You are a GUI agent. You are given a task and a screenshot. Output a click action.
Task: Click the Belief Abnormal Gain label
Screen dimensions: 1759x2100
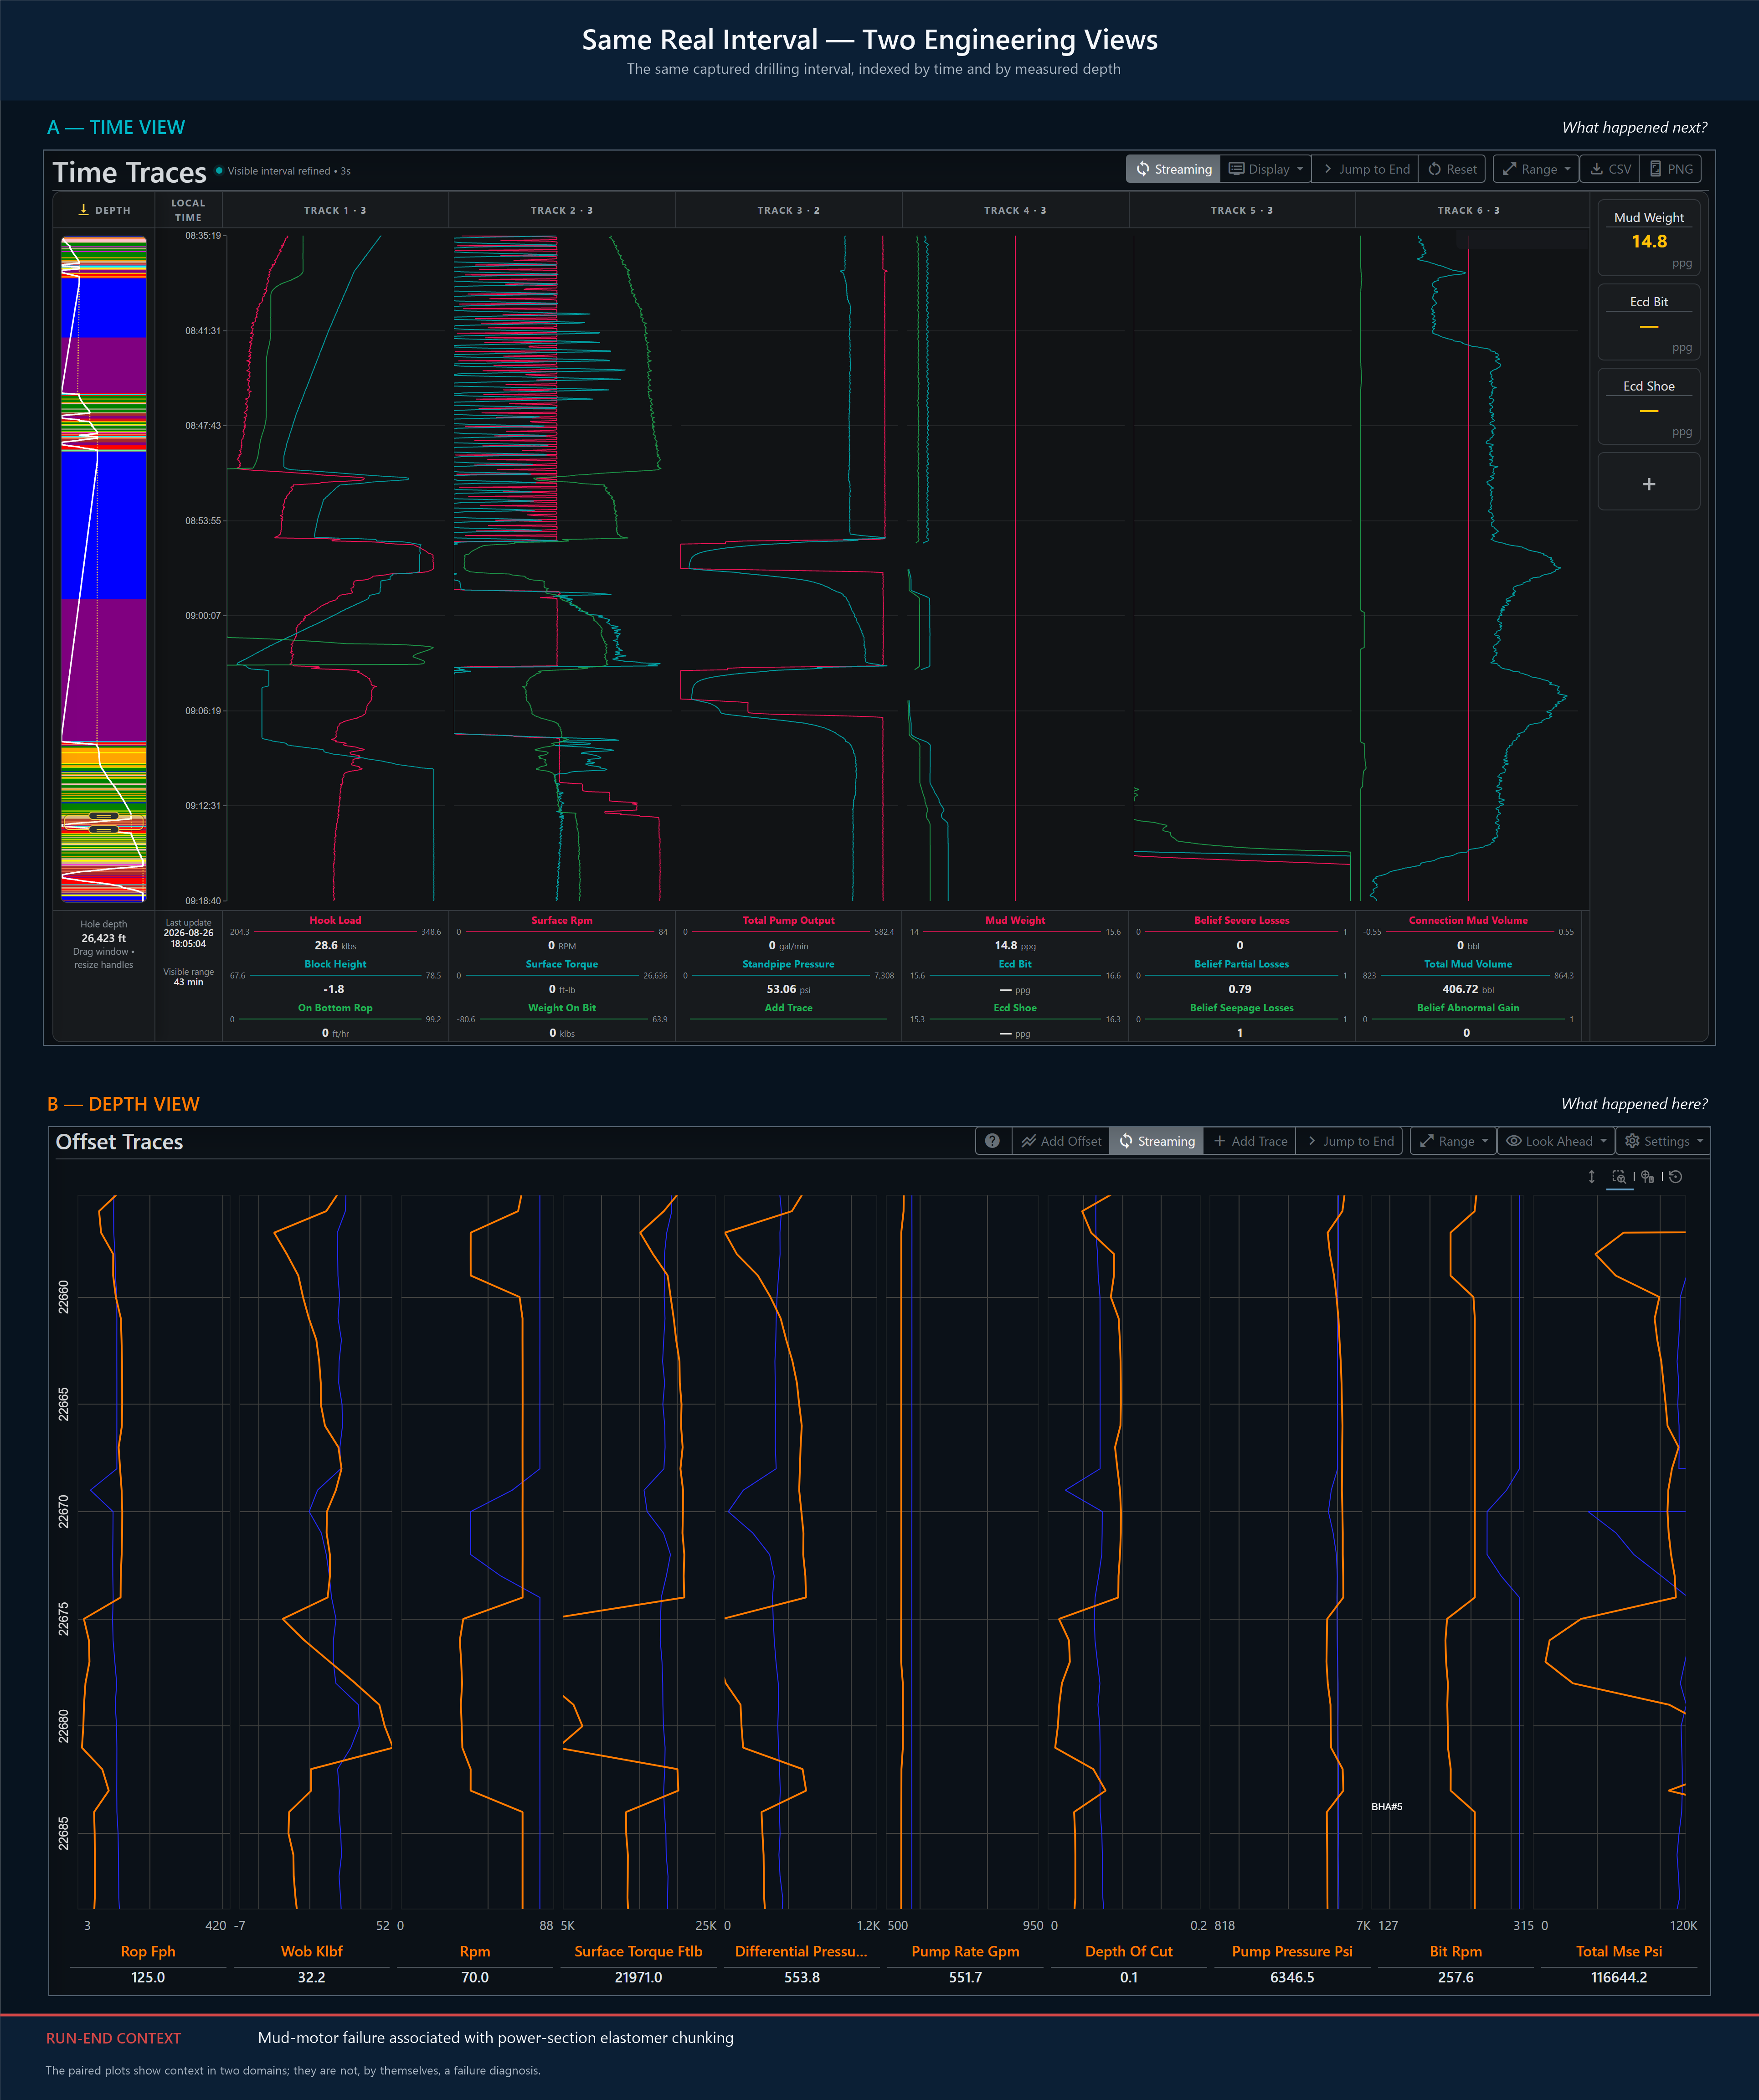pos(1468,1008)
